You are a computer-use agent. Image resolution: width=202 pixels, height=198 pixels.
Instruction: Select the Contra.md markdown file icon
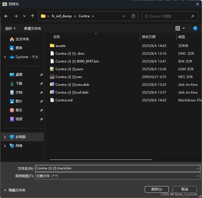click(x=52, y=100)
